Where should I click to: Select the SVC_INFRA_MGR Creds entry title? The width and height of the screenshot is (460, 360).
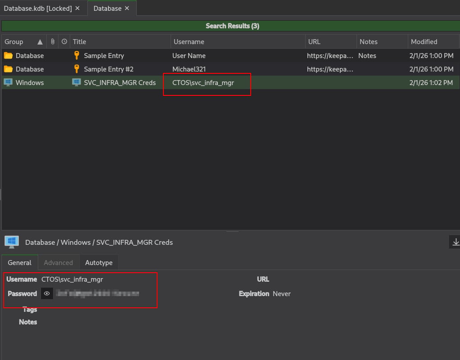pos(120,83)
